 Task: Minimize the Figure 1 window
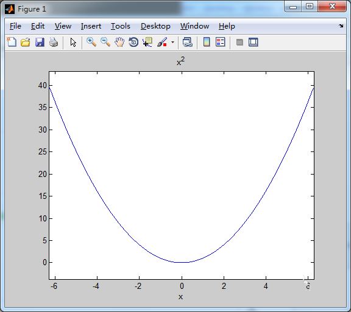[292, 7]
